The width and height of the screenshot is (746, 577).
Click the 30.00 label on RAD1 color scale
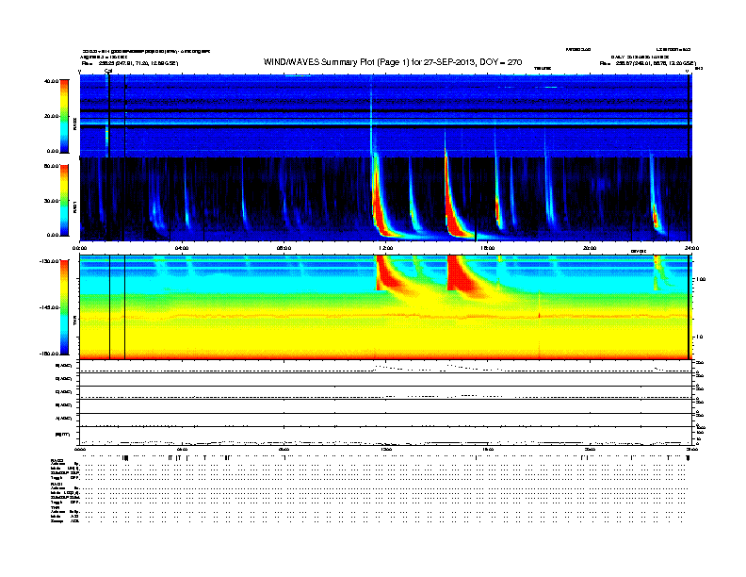click(52, 201)
